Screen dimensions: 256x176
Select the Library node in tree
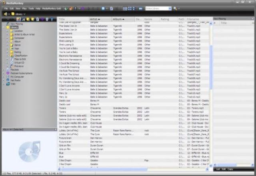click(14, 28)
